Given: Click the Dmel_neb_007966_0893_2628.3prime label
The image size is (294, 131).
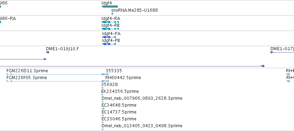Looking at the screenshot, I should 142,98.
